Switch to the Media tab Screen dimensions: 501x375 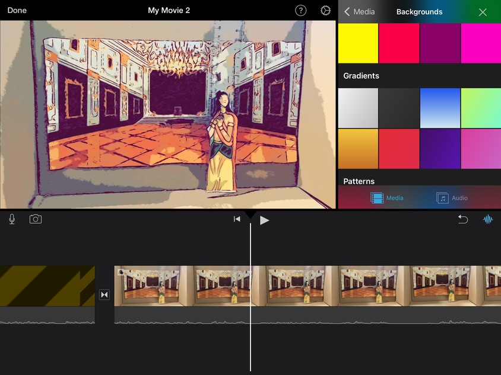pos(387,198)
